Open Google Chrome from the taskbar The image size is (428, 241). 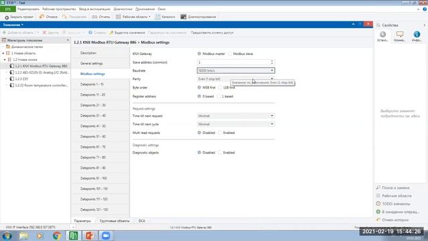pyautogui.click(x=57, y=236)
